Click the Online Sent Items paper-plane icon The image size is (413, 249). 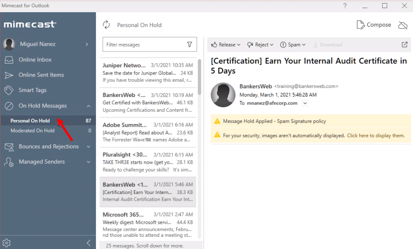(x=9, y=75)
